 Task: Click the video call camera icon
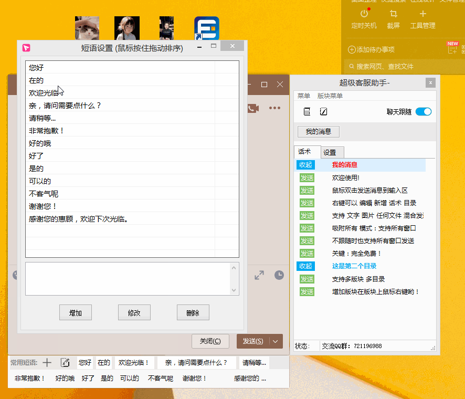[253, 108]
